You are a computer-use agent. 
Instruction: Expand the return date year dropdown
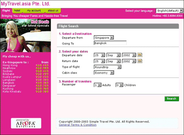(x=129, y=61)
